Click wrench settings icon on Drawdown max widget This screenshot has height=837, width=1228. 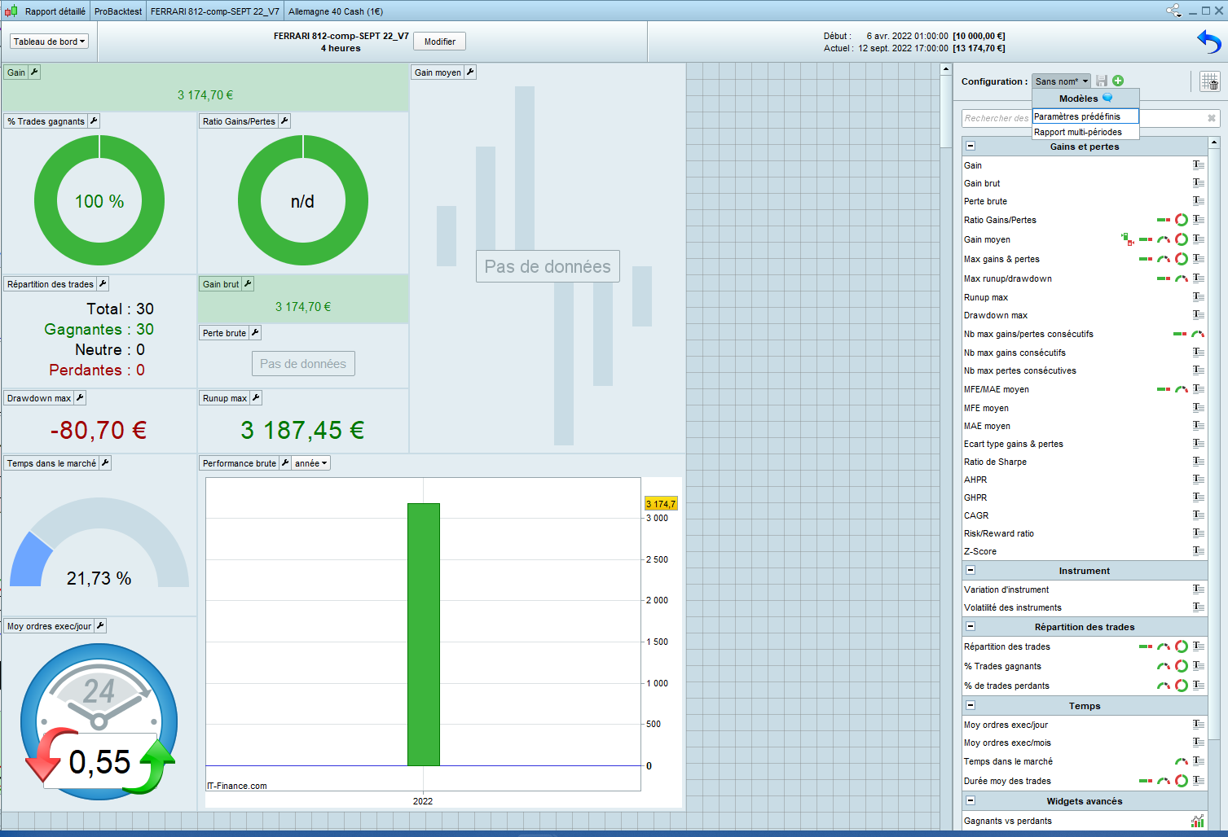pos(80,398)
